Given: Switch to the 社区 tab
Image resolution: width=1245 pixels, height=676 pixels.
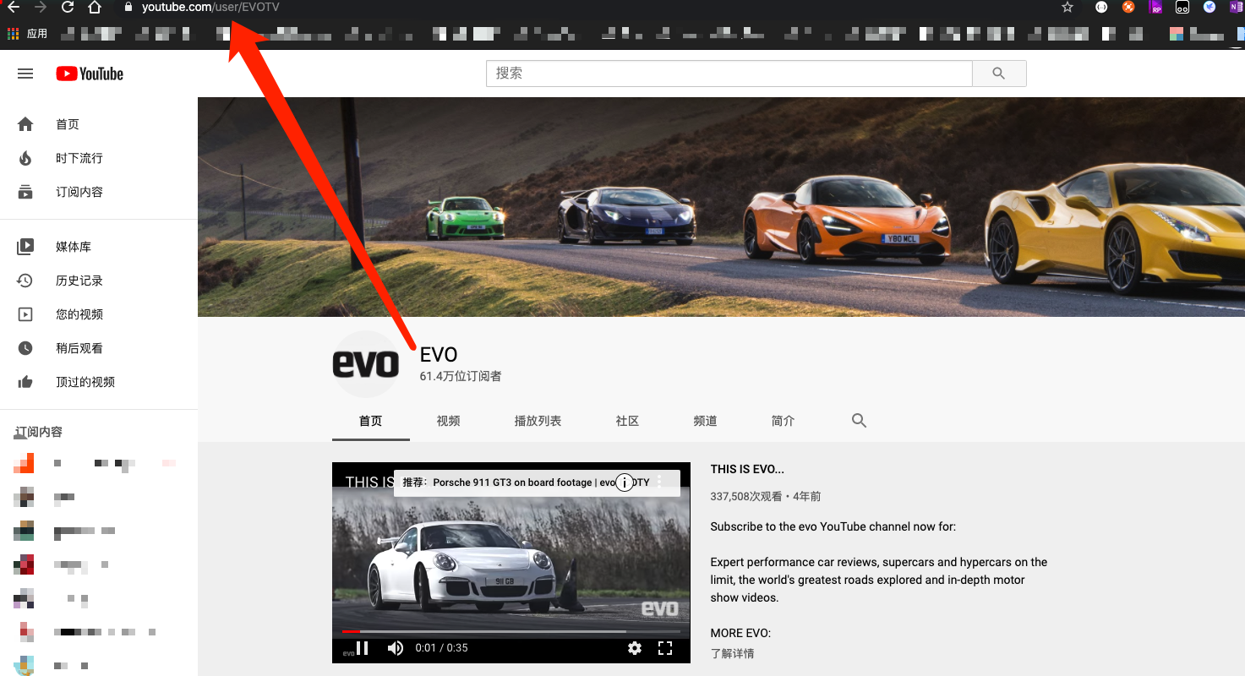Looking at the screenshot, I should (x=627, y=421).
